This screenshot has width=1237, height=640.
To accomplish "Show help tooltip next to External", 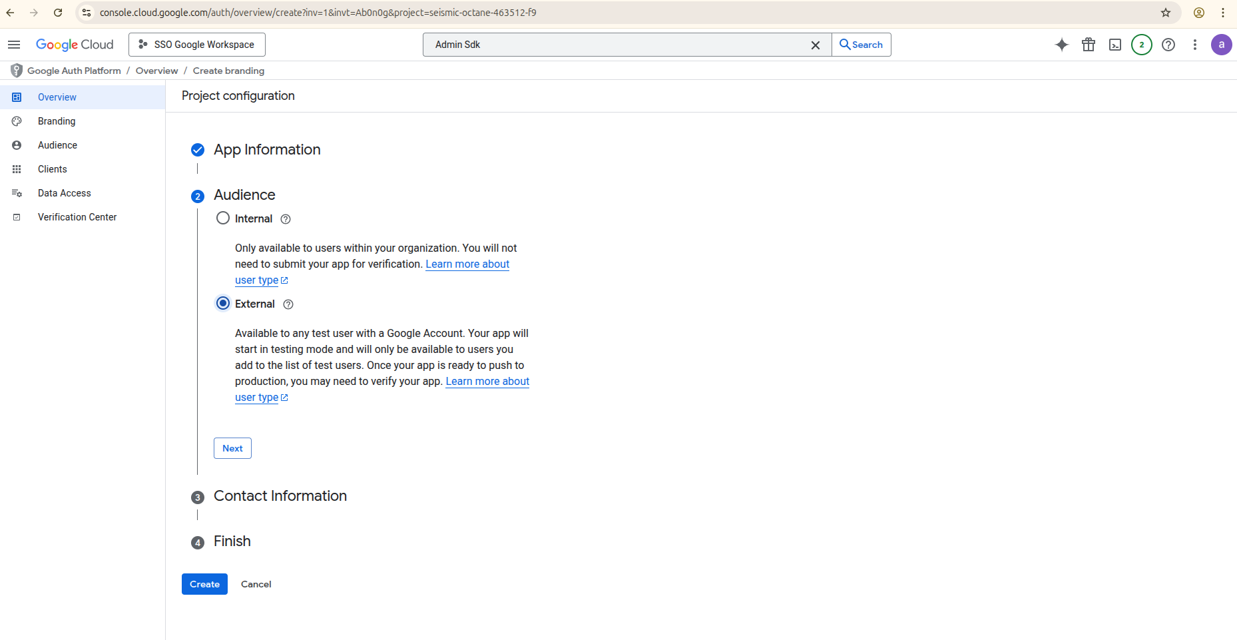I will 288,304.
